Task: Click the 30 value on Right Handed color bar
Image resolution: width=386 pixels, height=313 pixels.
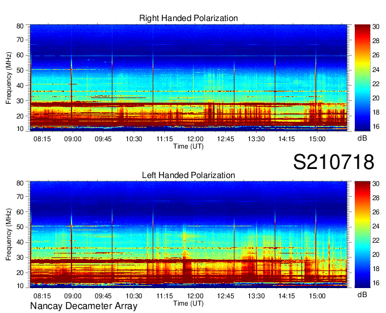Action: click(376, 27)
